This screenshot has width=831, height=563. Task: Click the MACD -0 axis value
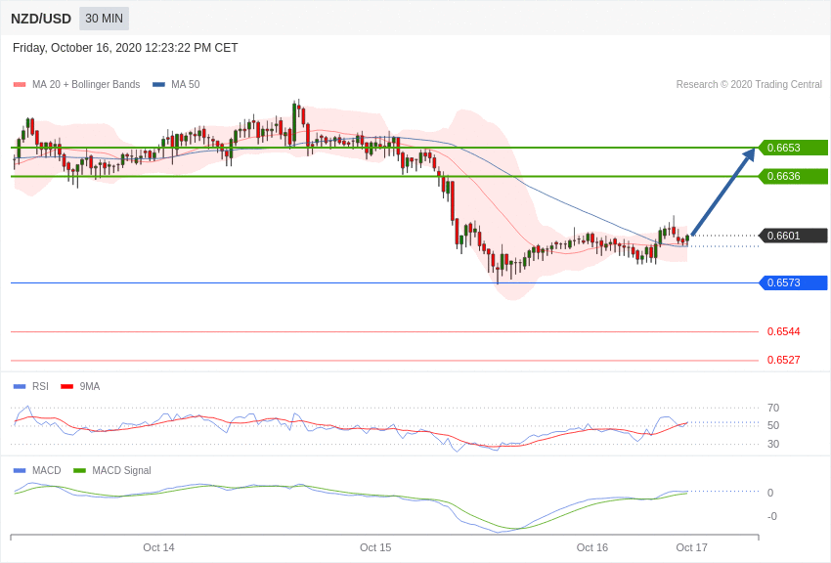pos(772,516)
